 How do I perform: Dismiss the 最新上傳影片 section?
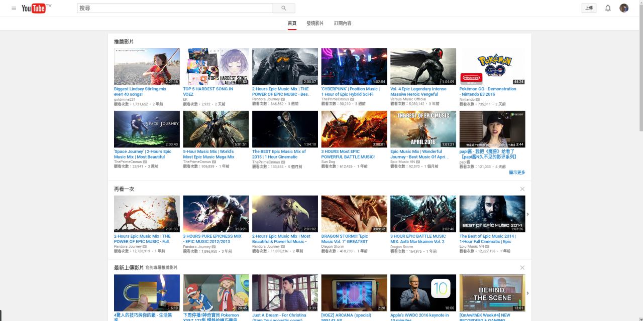[x=522, y=268]
